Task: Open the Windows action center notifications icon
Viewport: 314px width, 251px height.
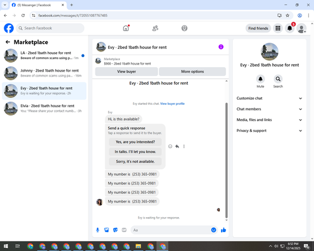Action: (x=307, y=246)
